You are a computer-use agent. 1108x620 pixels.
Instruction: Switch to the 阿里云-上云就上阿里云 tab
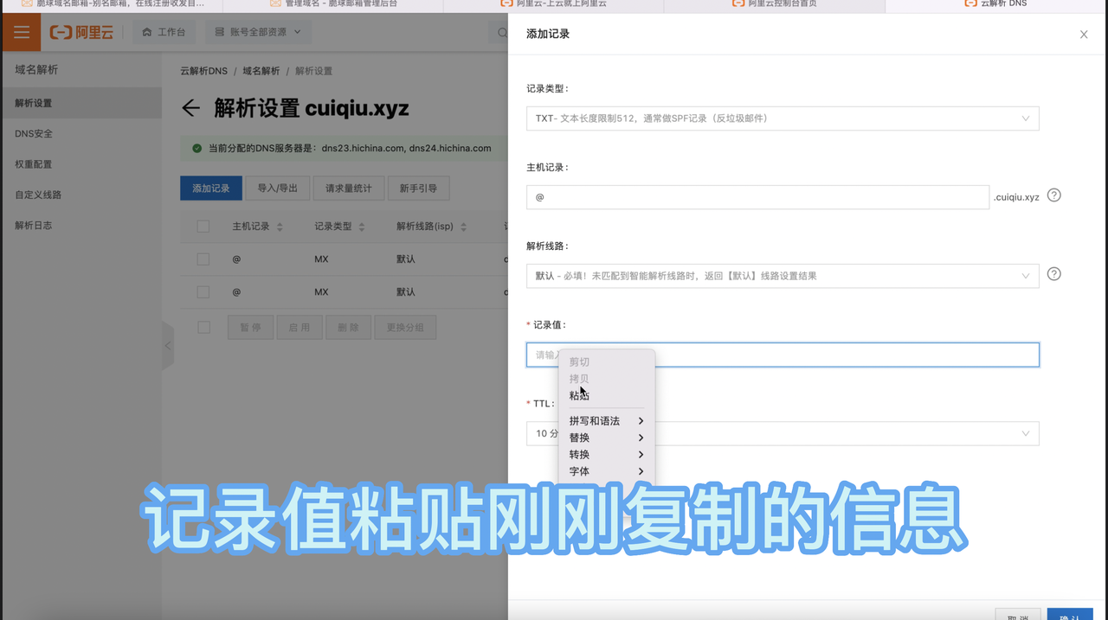[554, 4]
